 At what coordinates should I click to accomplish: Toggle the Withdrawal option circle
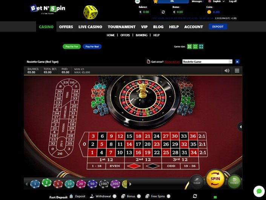(x=114, y=196)
